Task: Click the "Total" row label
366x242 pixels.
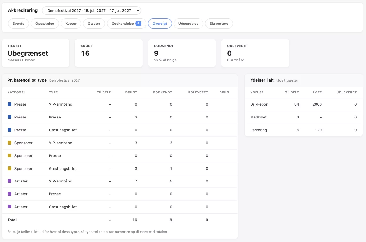Action: [12, 220]
